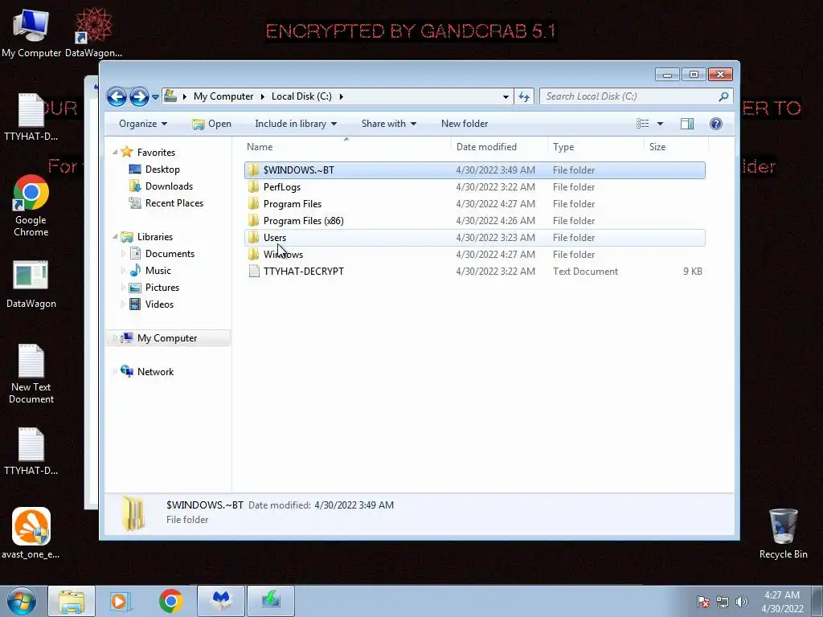Image resolution: width=823 pixels, height=617 pixels.
Task: Select the Users folder
Action: click(474, 238)
